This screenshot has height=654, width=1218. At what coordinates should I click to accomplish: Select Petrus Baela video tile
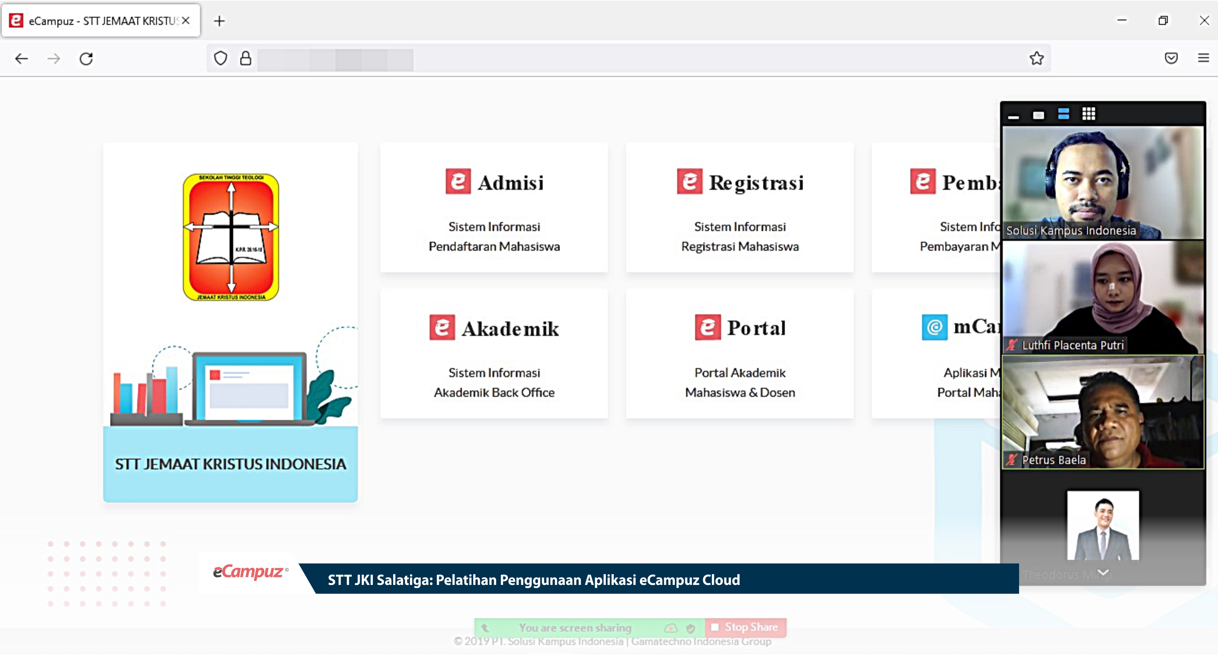(1103, 412)
